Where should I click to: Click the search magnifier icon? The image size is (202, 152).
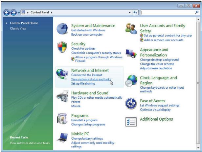tap(197, 12)
